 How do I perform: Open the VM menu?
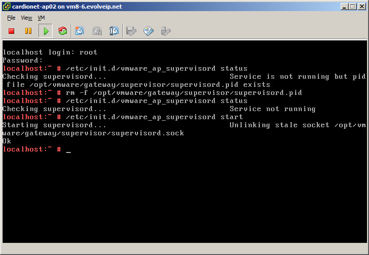tap(41, 18)
